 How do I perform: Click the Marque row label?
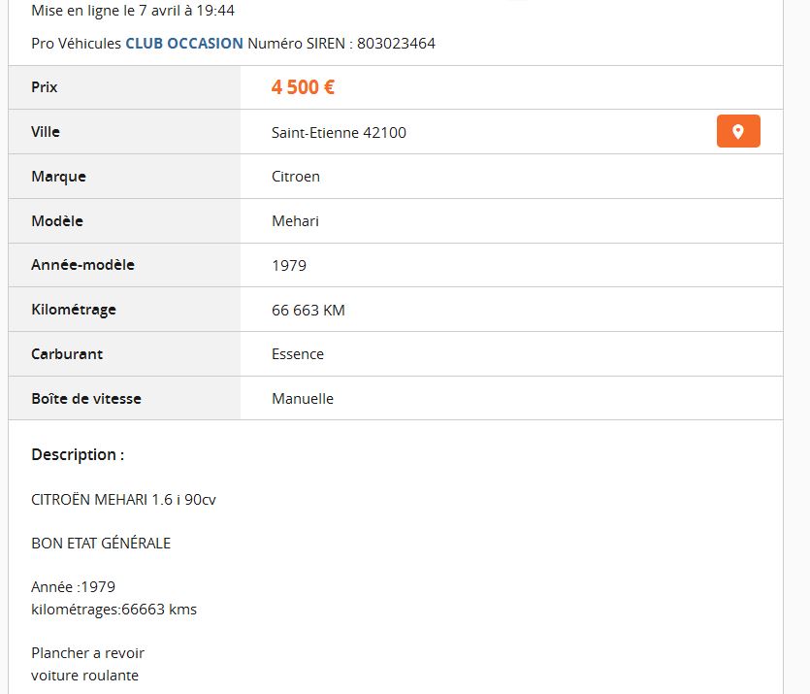click(58, 177)
